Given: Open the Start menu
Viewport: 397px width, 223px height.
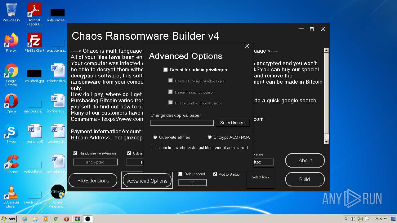Looking at the screenshot, I should tap(8, 219).
